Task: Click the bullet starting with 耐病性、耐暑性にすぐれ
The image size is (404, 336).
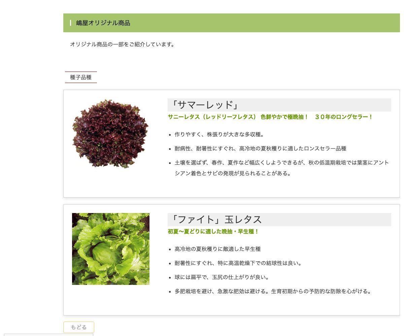Action: [260, 149]
